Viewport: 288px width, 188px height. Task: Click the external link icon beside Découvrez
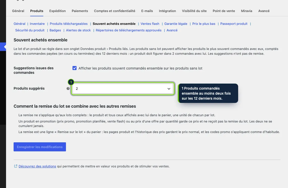click(x=16, y=166)
